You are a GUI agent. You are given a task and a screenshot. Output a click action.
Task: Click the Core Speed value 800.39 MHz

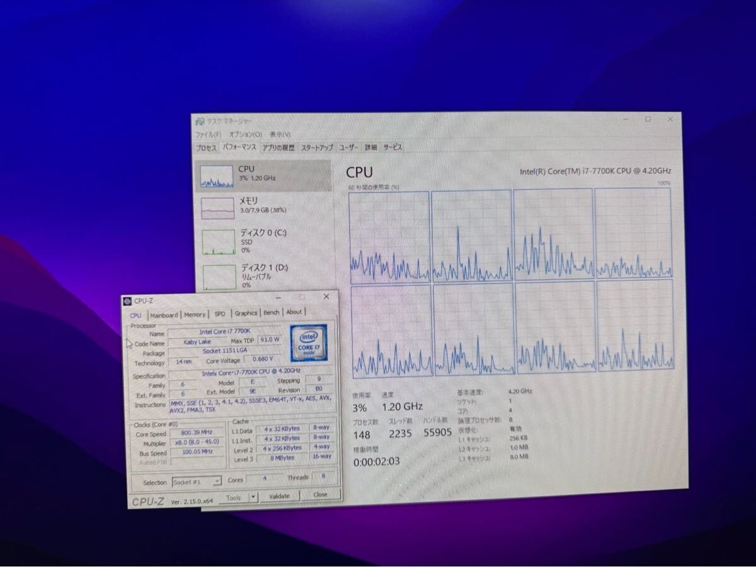(197, 433)
